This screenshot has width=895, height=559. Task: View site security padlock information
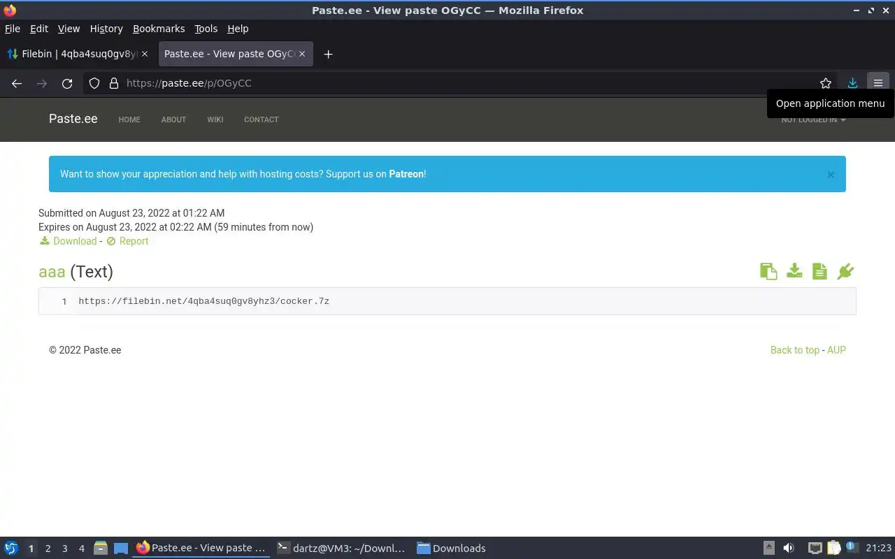tap(113, 83)
